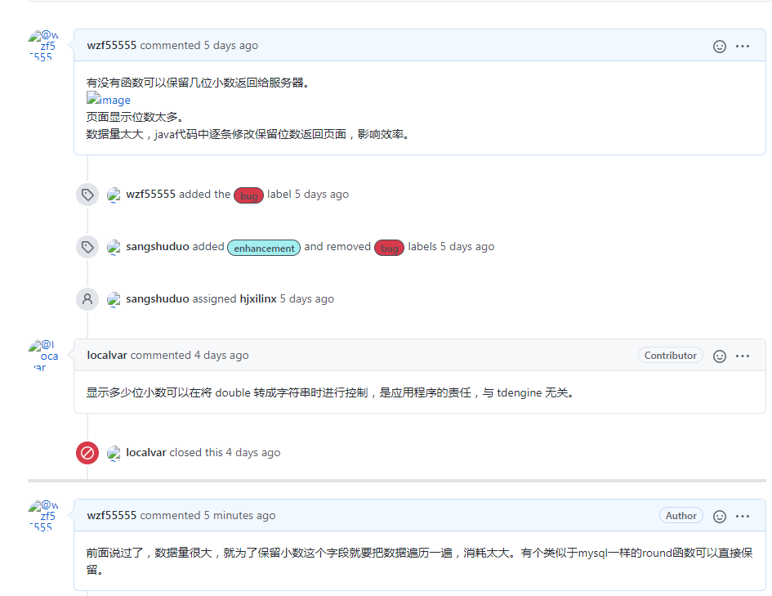Click the tag icon beside the bug label event
The image size is (772, 596).
[x=87, y=195]
